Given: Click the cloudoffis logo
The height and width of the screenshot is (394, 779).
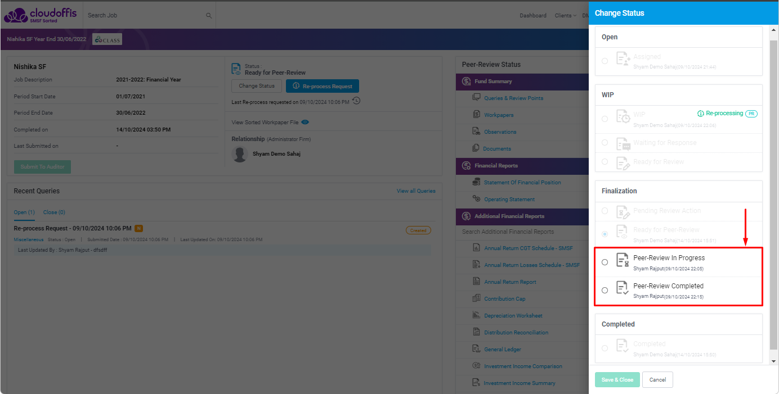Looking at the screenshot, I should (40, 15).
